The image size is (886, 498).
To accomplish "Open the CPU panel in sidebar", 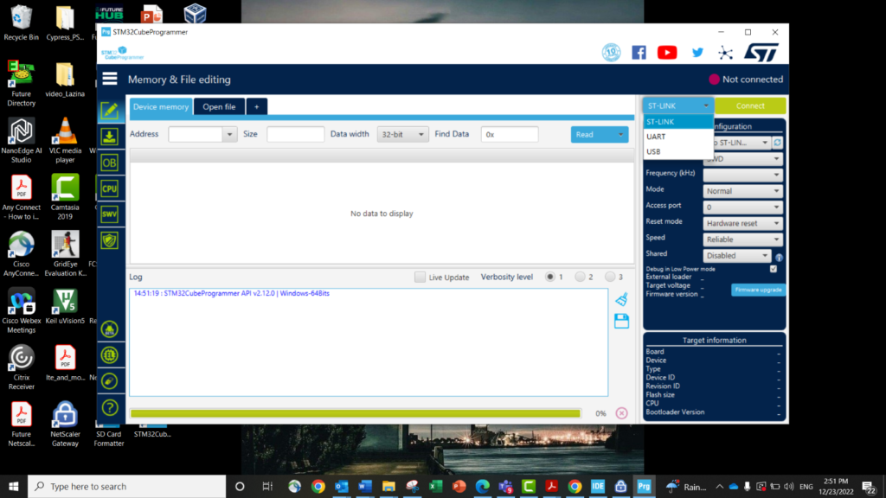I will pyautogui.click(x=110, y=188).
